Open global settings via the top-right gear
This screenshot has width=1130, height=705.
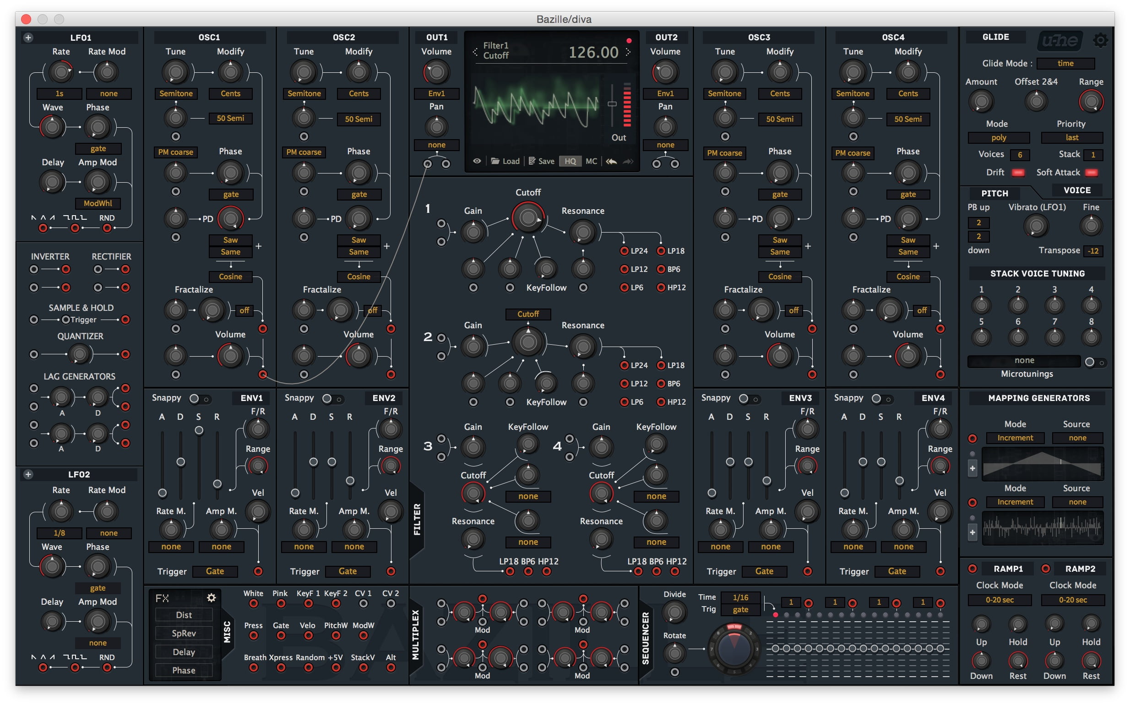pos(1101,41)
